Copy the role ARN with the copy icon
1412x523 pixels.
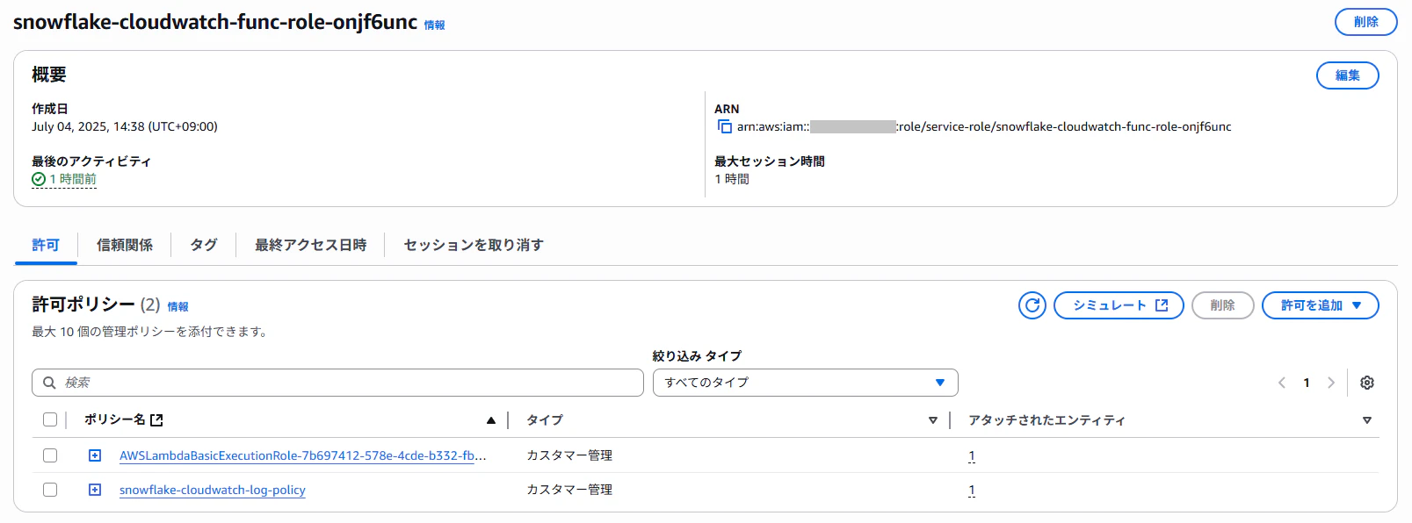tap(725, 126)
